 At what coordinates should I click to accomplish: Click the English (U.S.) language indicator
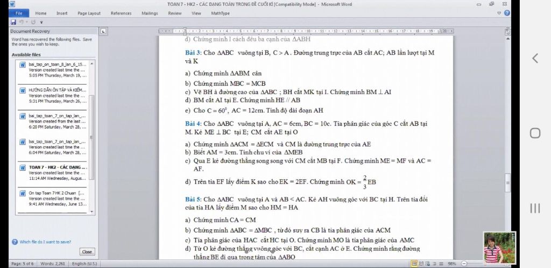pyautogui.click(x=84, y=264)
